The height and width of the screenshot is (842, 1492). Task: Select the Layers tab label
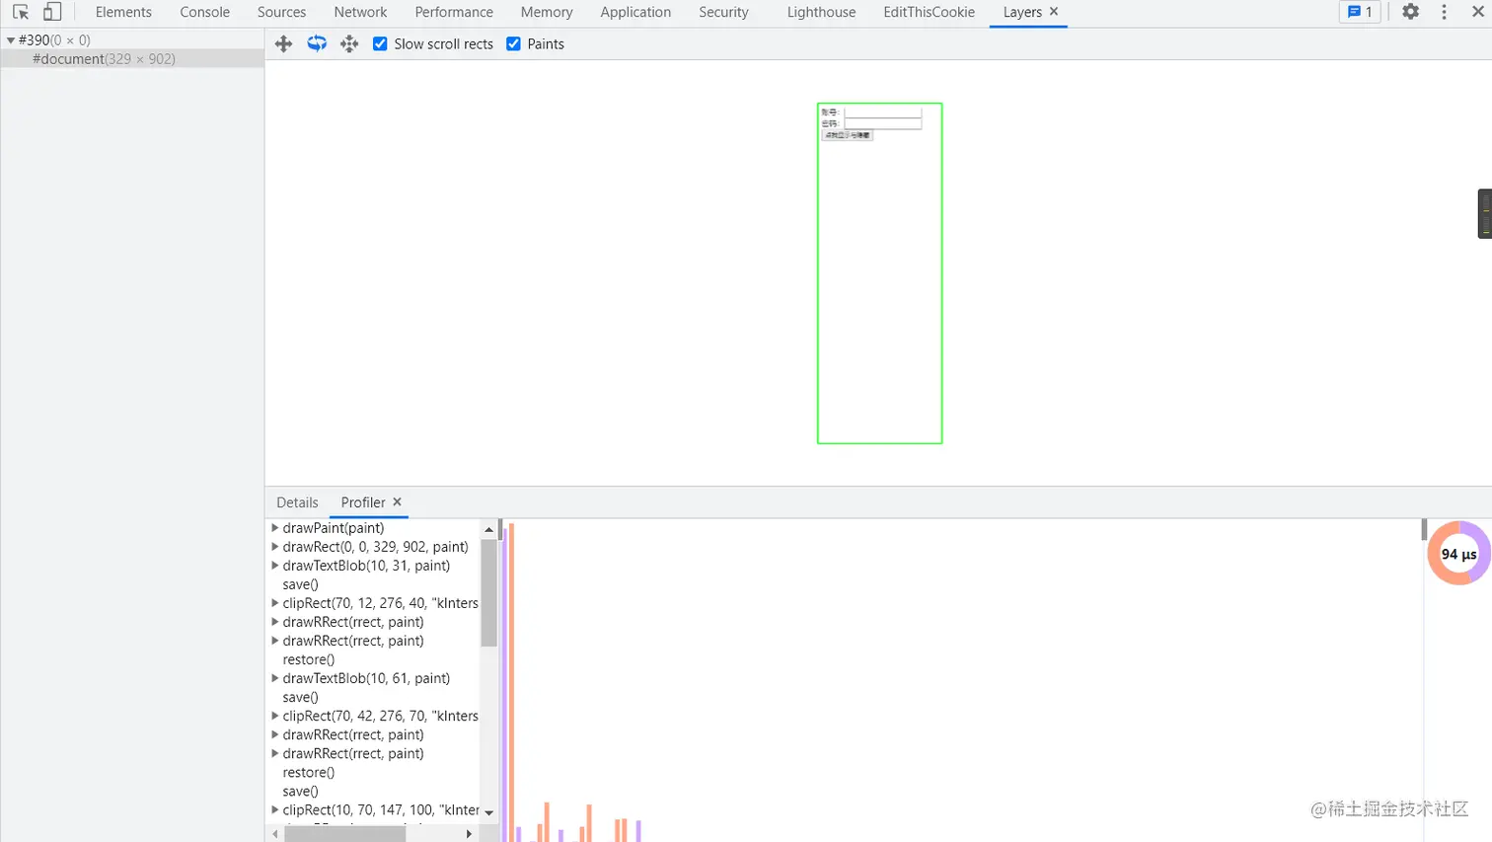(x=1022, y=12)
